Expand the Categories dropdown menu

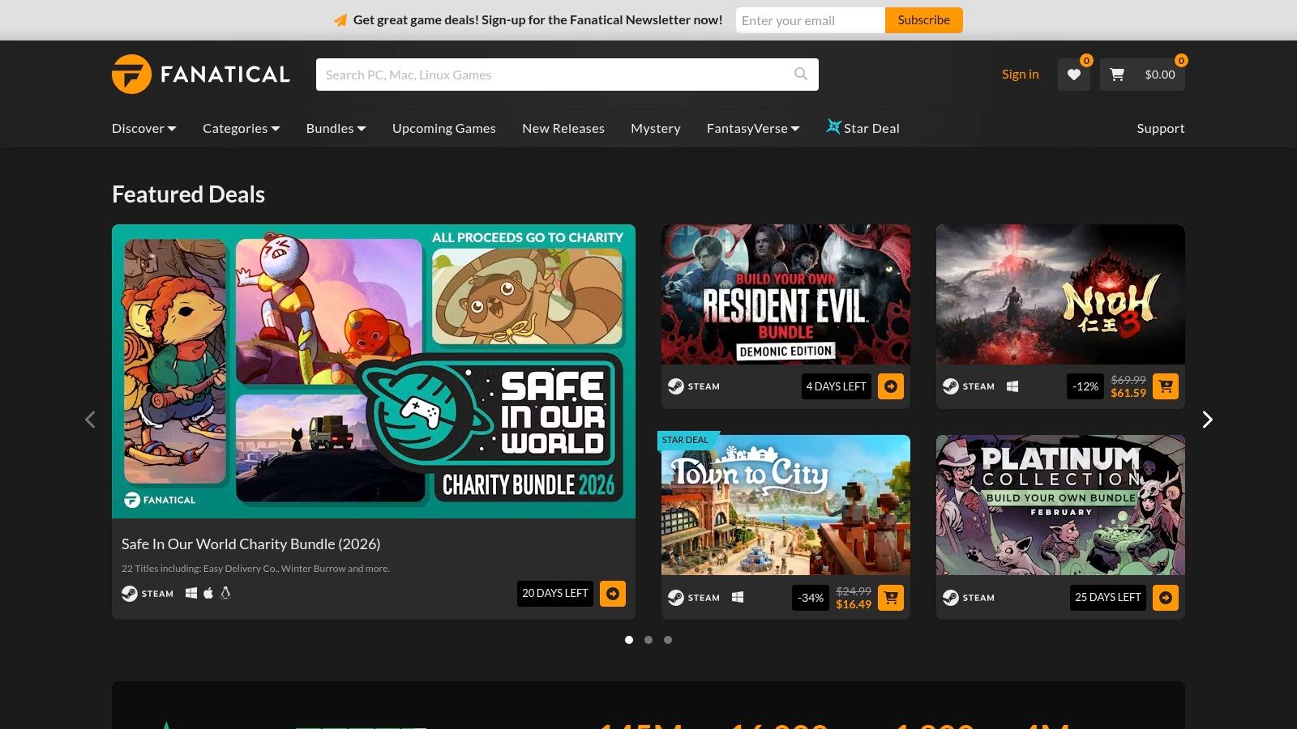[241, 128]
